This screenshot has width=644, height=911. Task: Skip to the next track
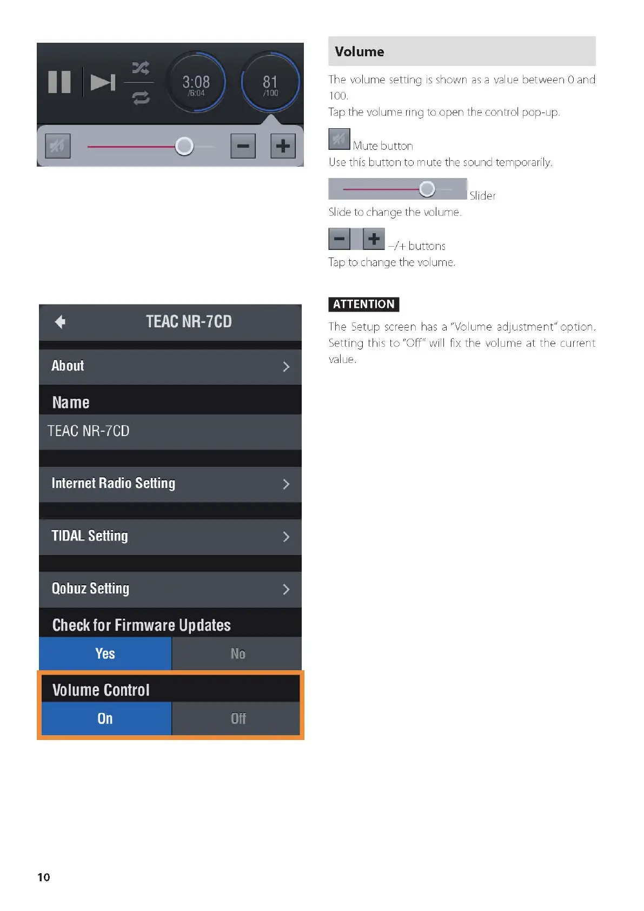(103, 82)
